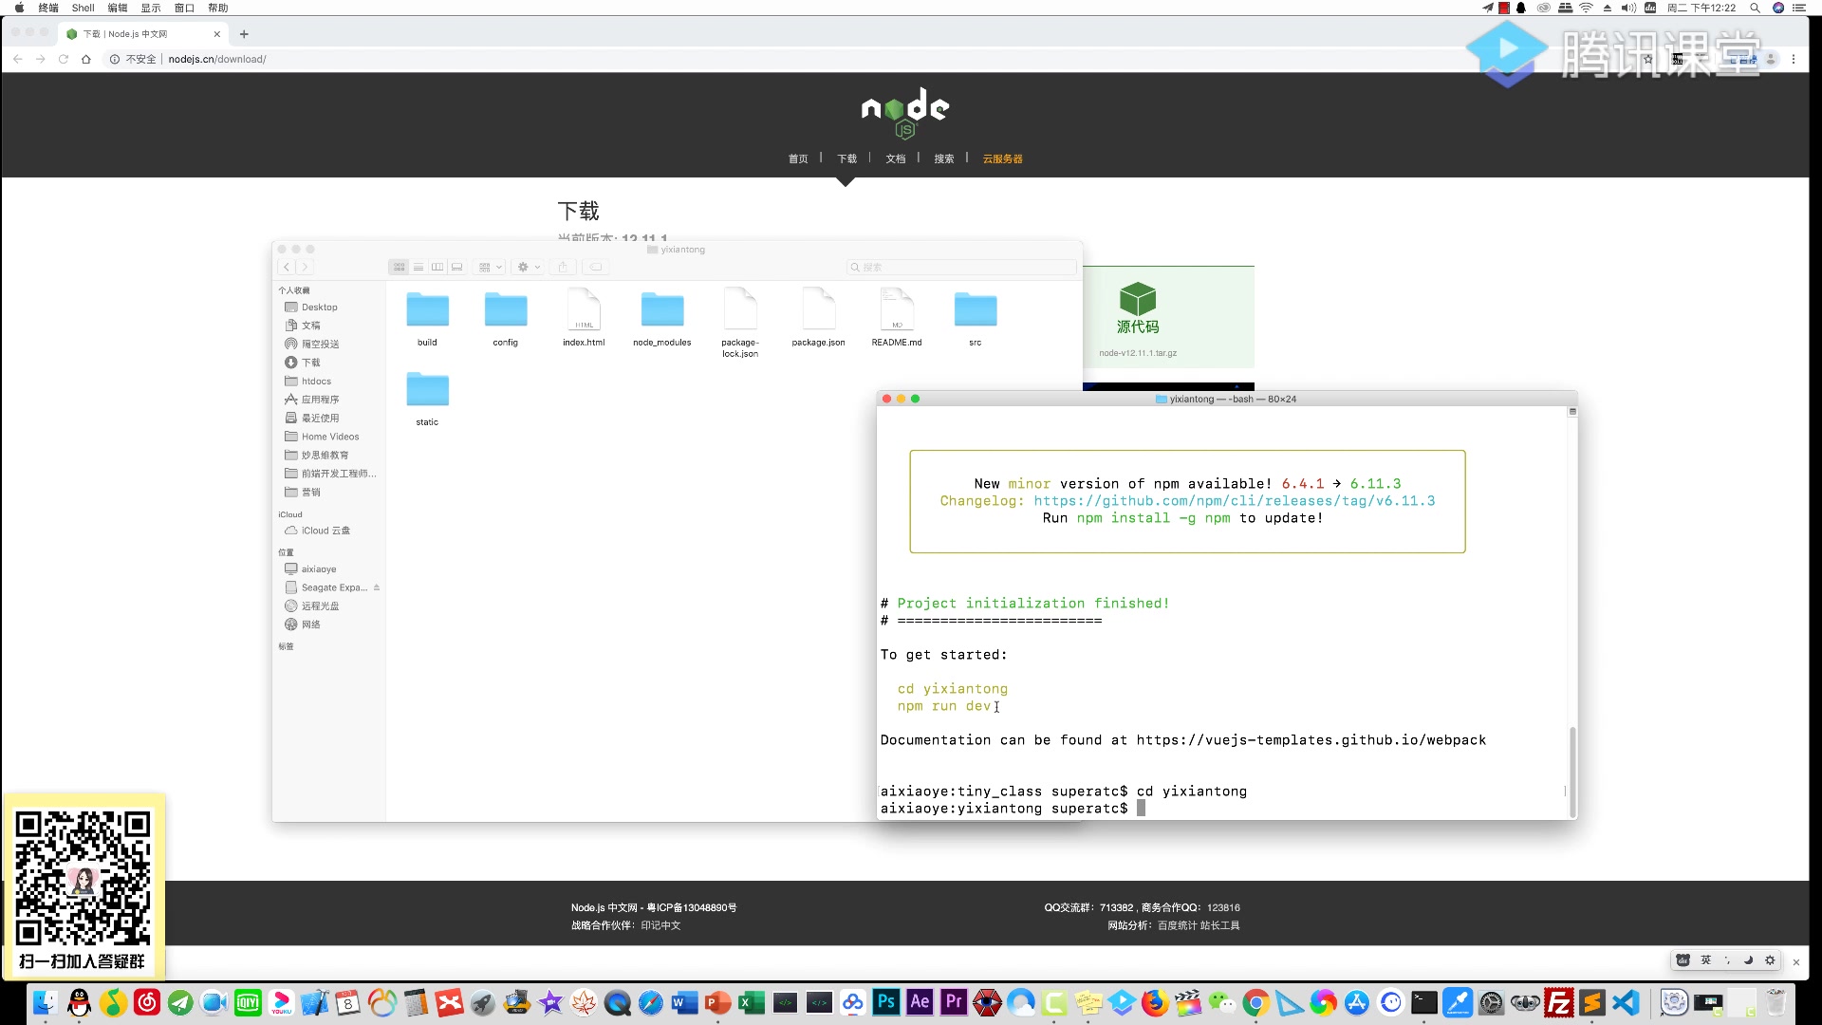Click 首页 on Node.js site nav
Screen dimensions: 1822x1025
click(x=798, y=158)
